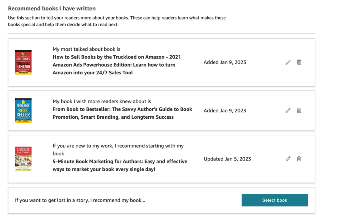Click the "5-Minute Book Marketing" cover image

(23, 159)
